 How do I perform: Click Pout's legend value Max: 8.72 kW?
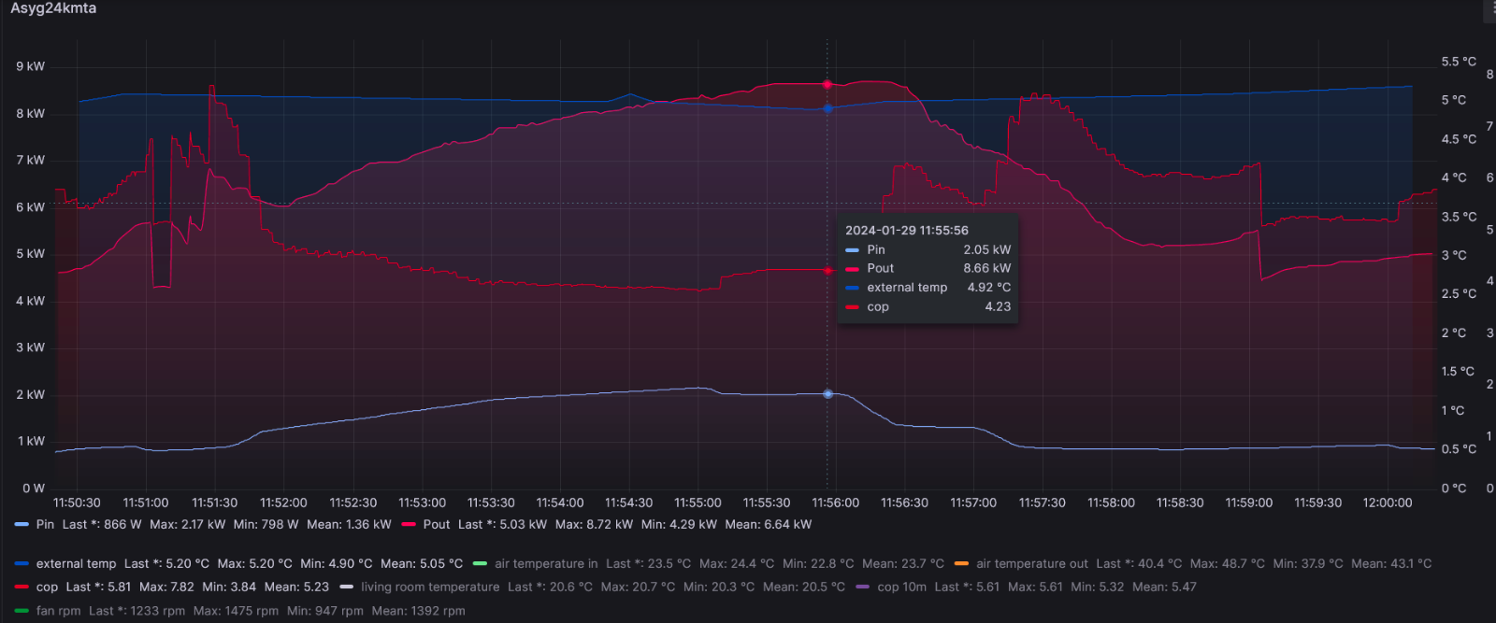click(594, 525)
